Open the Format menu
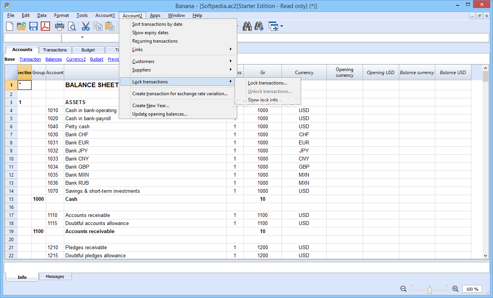The width and height of the screenshot is (493, 298). pos(62,15)
